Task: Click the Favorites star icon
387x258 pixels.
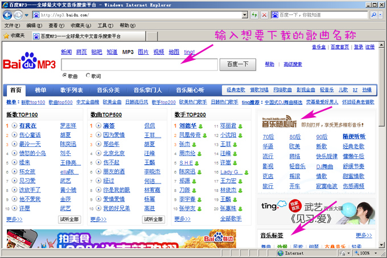Action: (6, 36)
